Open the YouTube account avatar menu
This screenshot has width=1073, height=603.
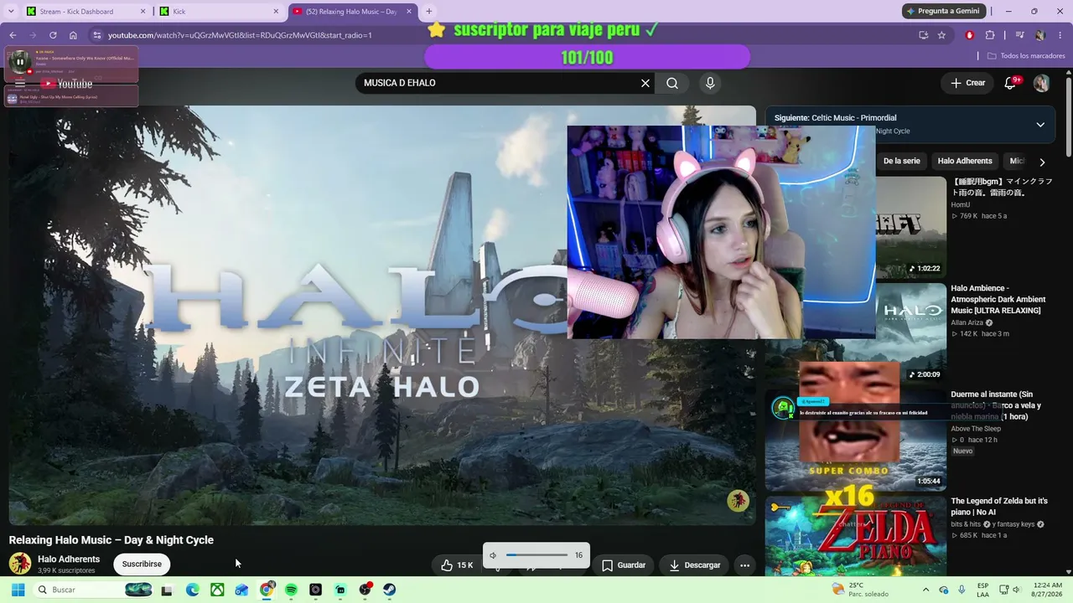point(1041,83)
